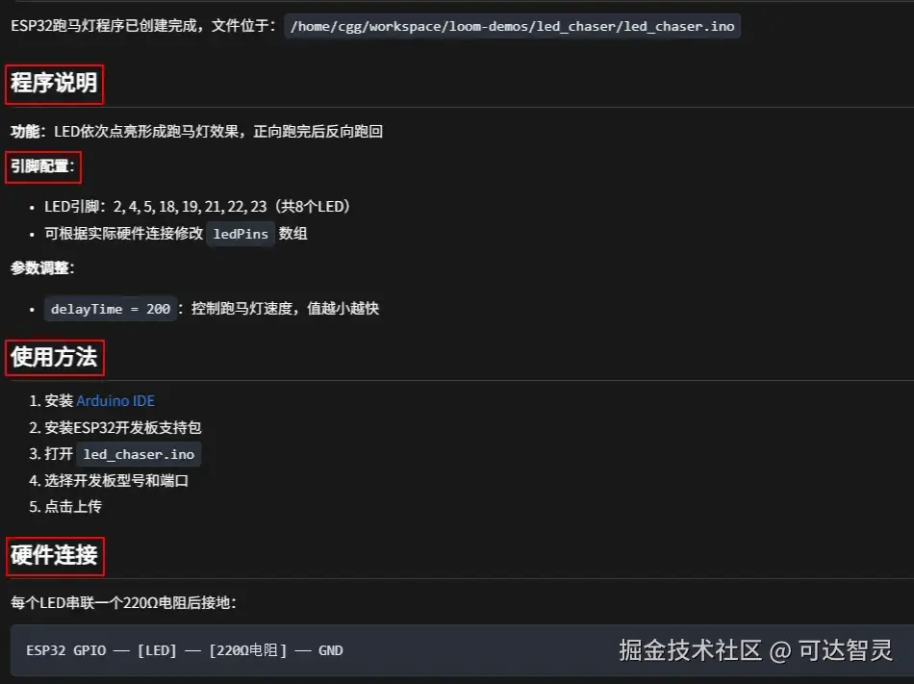The image size is (914, 684).
Task: Click the led_chaser.ino code span in step 3
Action: coord(138,453)
